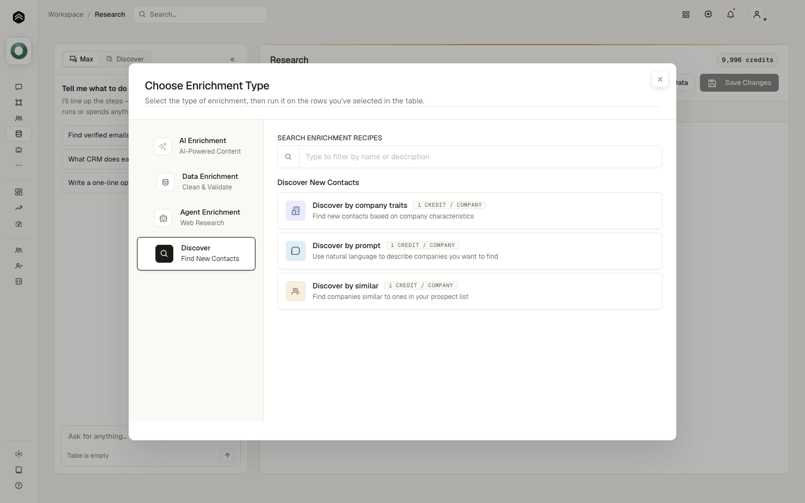Click the people icon for Discover by similar
The height and width of the screenshot is (503, 805).
(296, 291)
